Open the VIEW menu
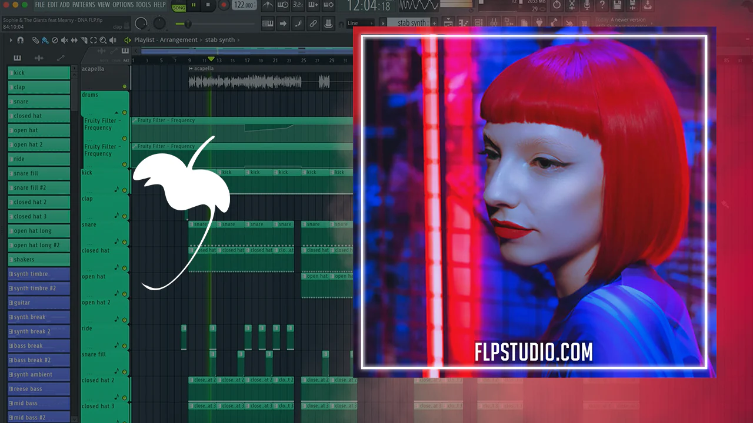 click(x=104, y=5)
